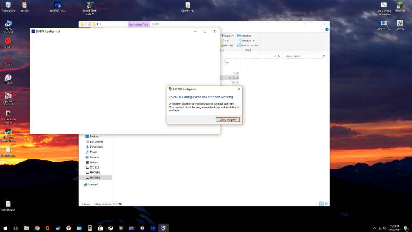The image size is (412, 232).
Task: Switch to Application Tools tab in Explorer
Action: pos(138,24)
